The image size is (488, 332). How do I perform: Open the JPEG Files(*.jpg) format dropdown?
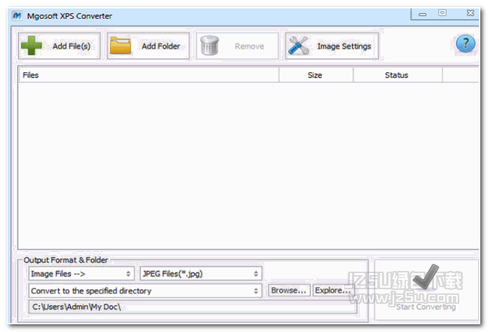coord(201,274)
